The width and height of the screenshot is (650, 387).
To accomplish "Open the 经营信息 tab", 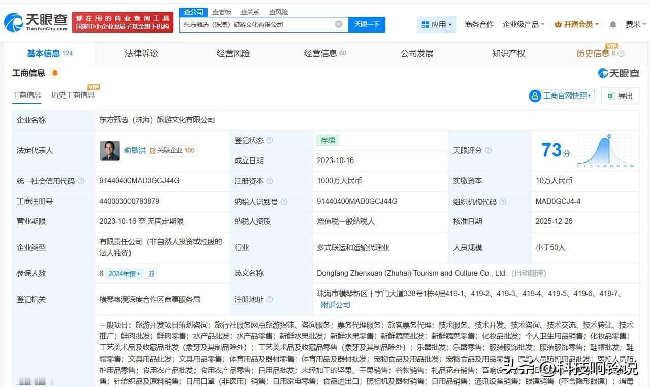I will click(325, 54).
